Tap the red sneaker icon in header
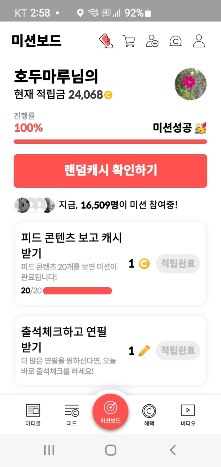The height and width of the screenshot is (467, 221). click(106, 41)
